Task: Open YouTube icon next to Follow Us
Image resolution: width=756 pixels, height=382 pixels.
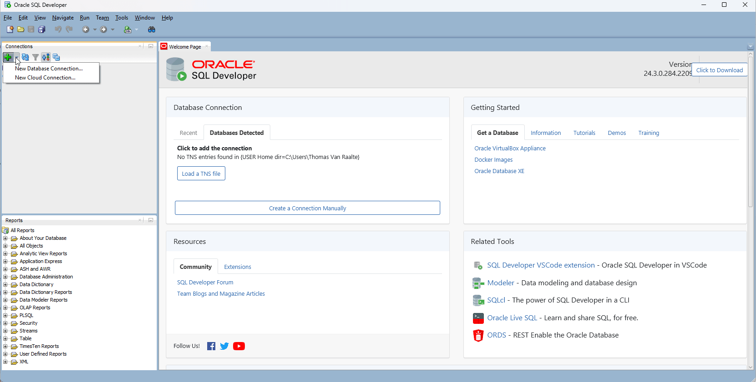Action: click(x=239, y=346)
